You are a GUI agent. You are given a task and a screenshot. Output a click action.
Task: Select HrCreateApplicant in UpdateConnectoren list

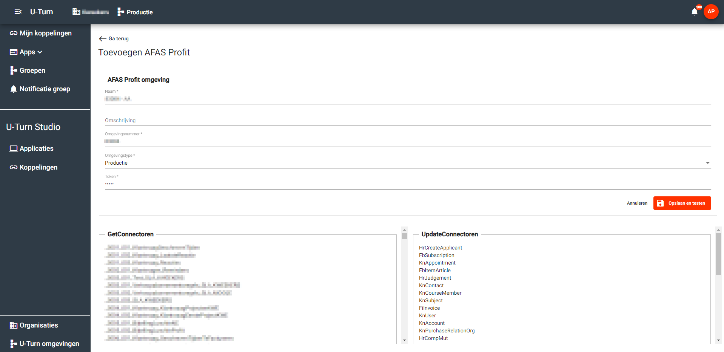tap(440, 248)
